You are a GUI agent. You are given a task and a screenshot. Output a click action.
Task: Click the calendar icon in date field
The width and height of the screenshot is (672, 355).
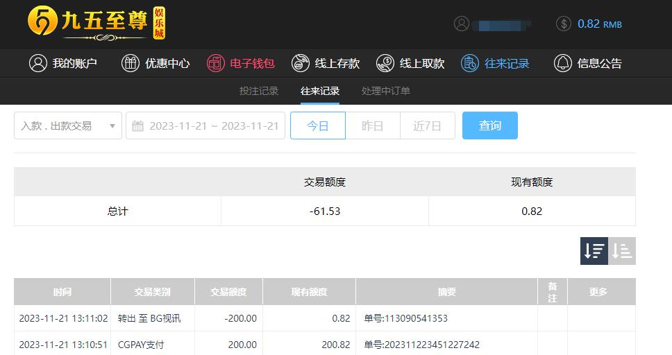coord(137,126)
